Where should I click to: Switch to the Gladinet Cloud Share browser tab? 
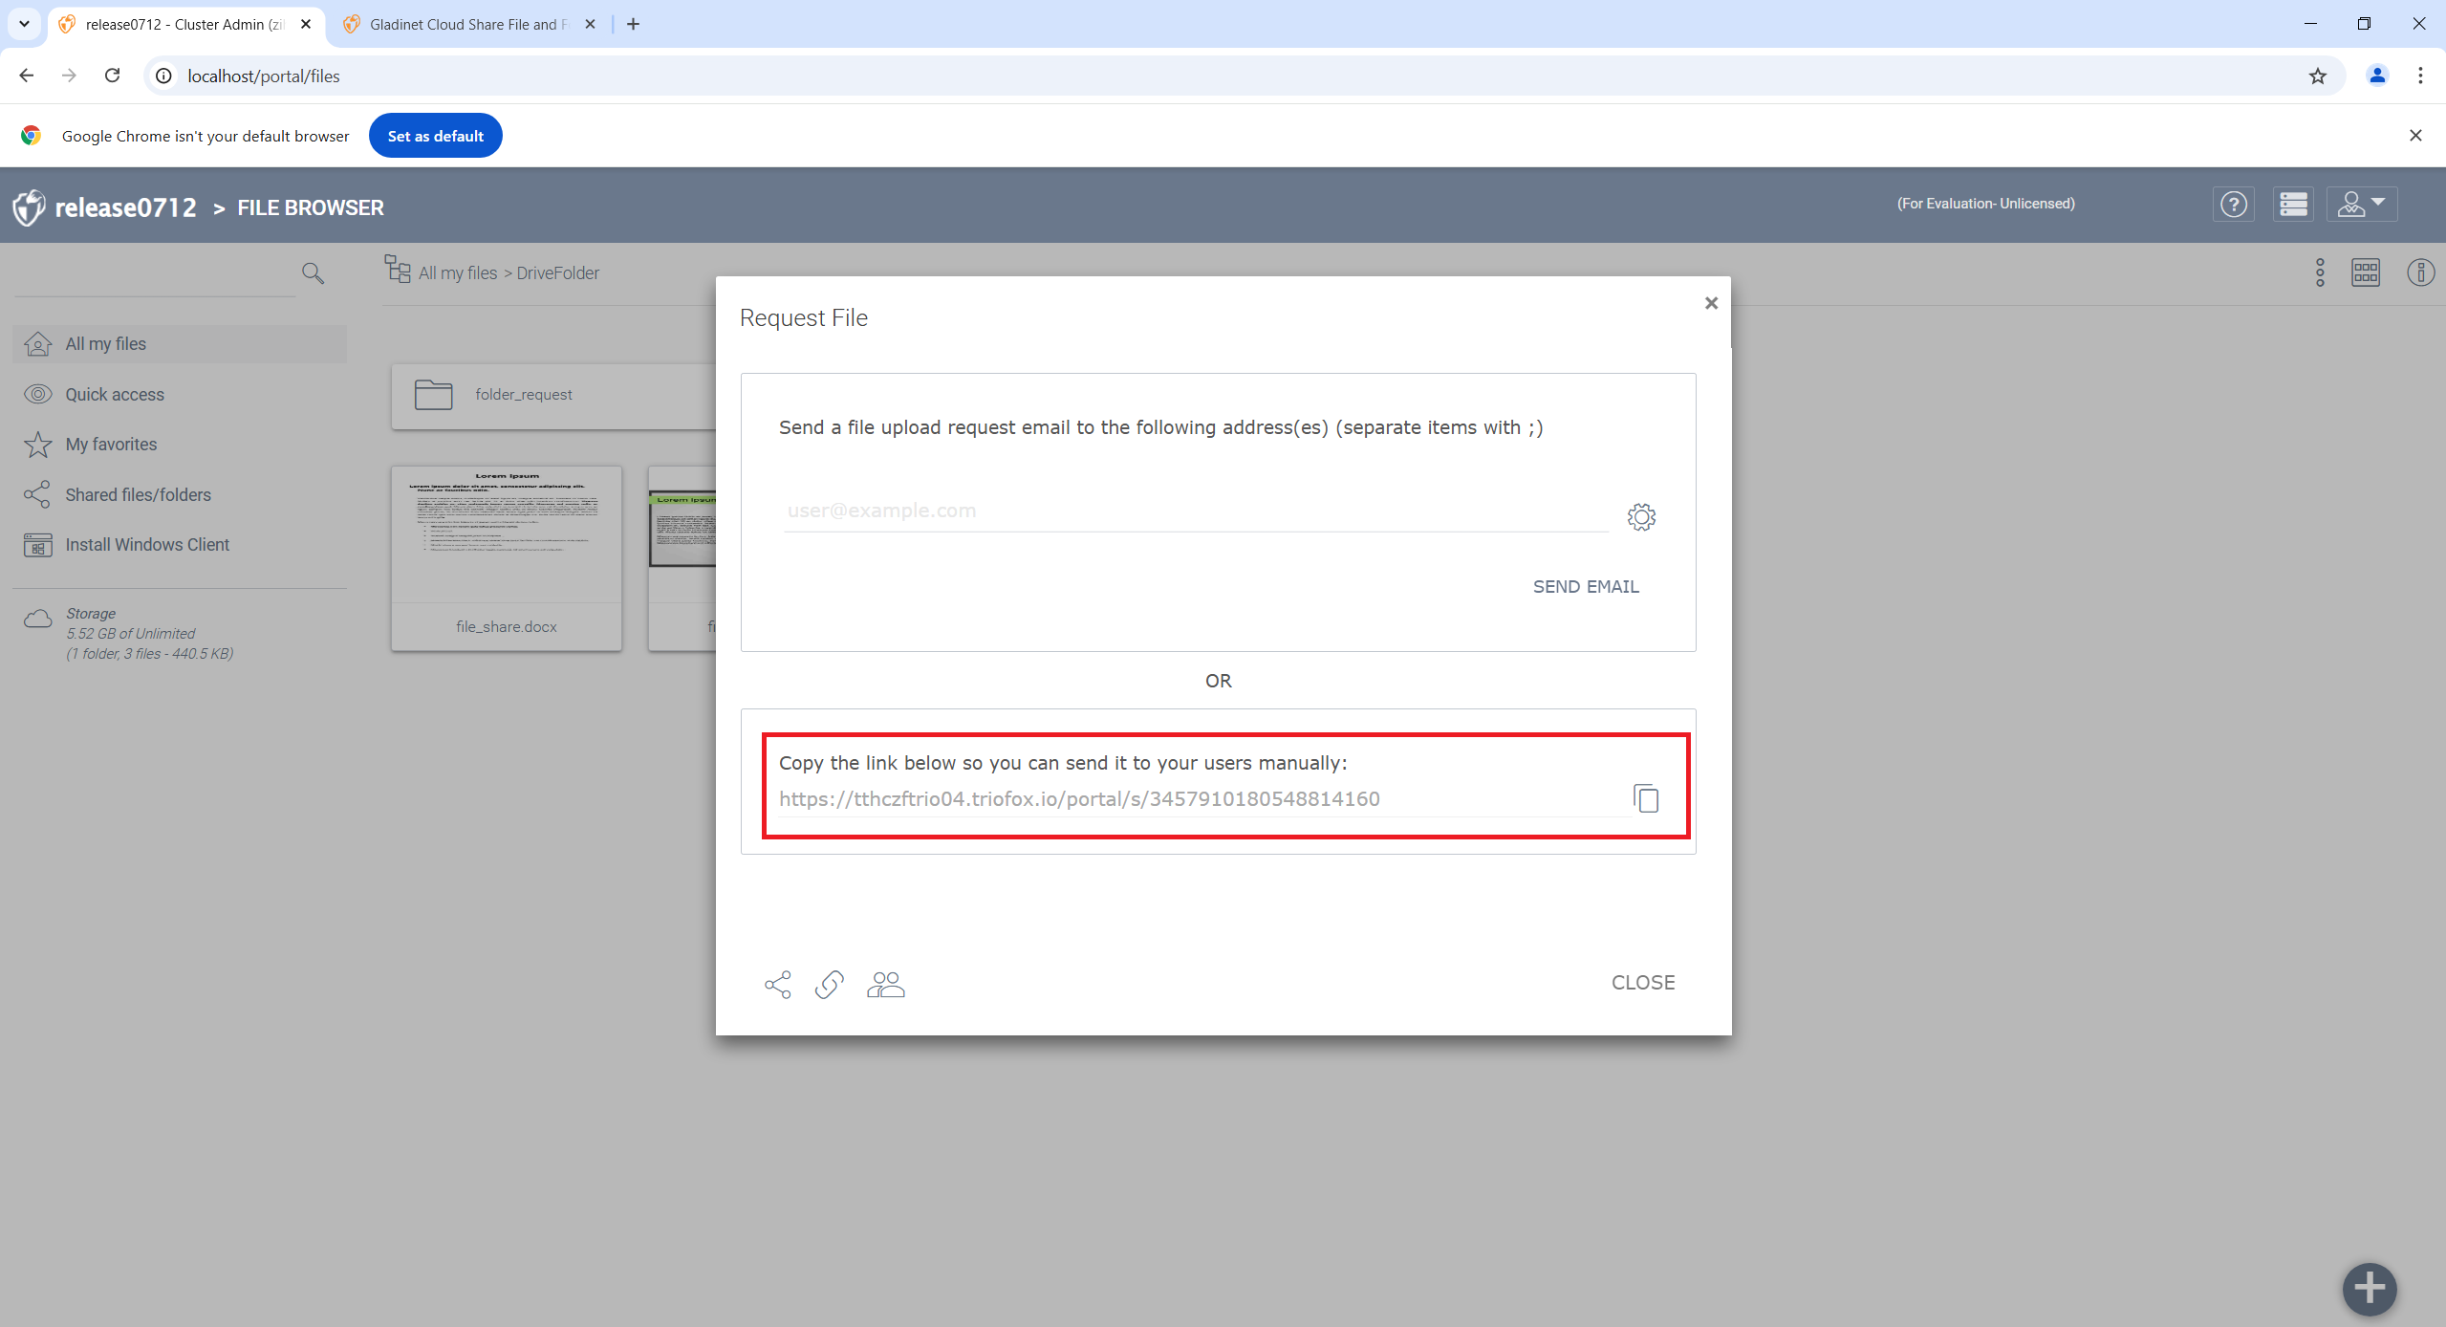468,24
